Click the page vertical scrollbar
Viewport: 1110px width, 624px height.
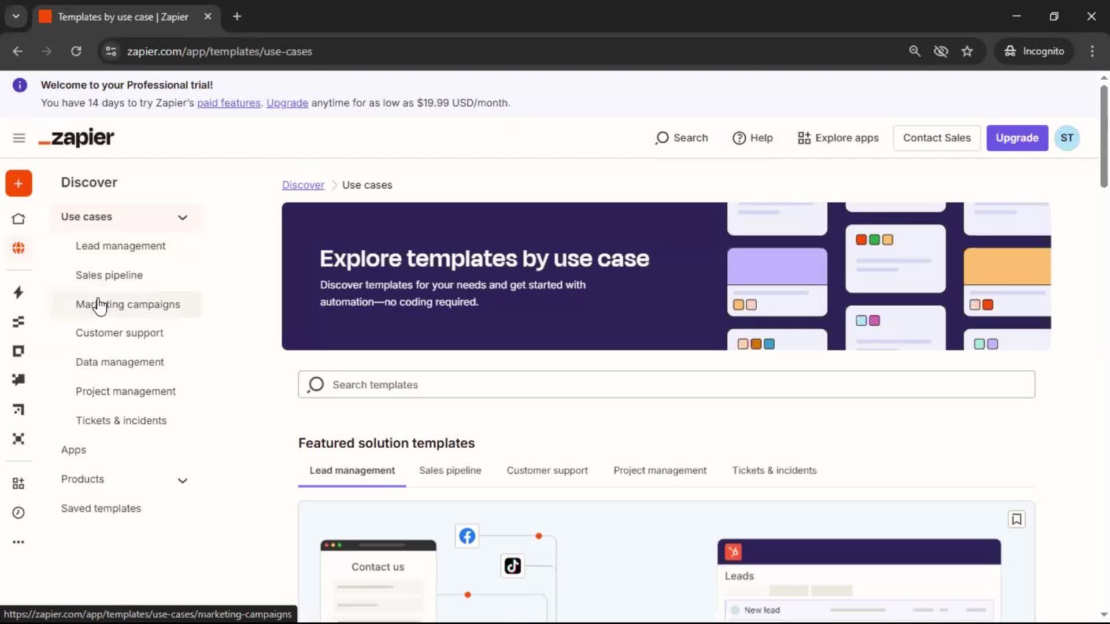1104,136
